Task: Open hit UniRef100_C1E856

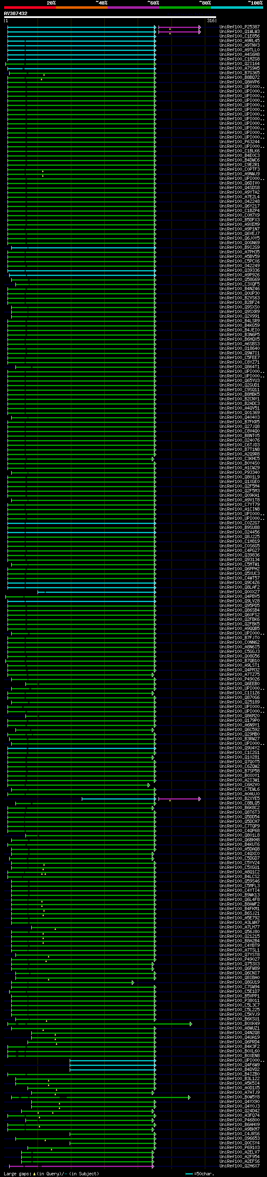Action: [x=239, y=36]
